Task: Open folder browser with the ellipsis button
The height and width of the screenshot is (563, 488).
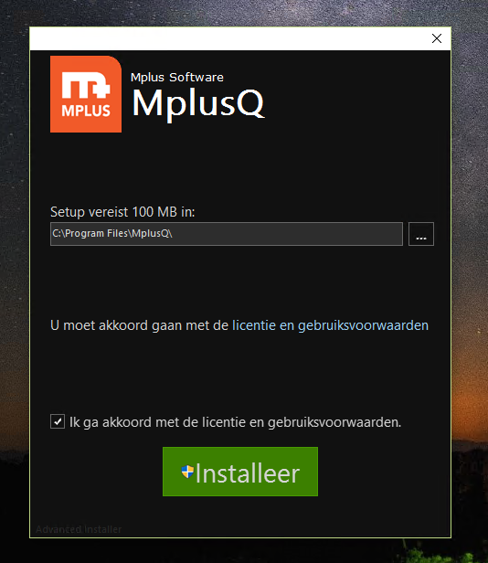Action: [x=421, y=234]
